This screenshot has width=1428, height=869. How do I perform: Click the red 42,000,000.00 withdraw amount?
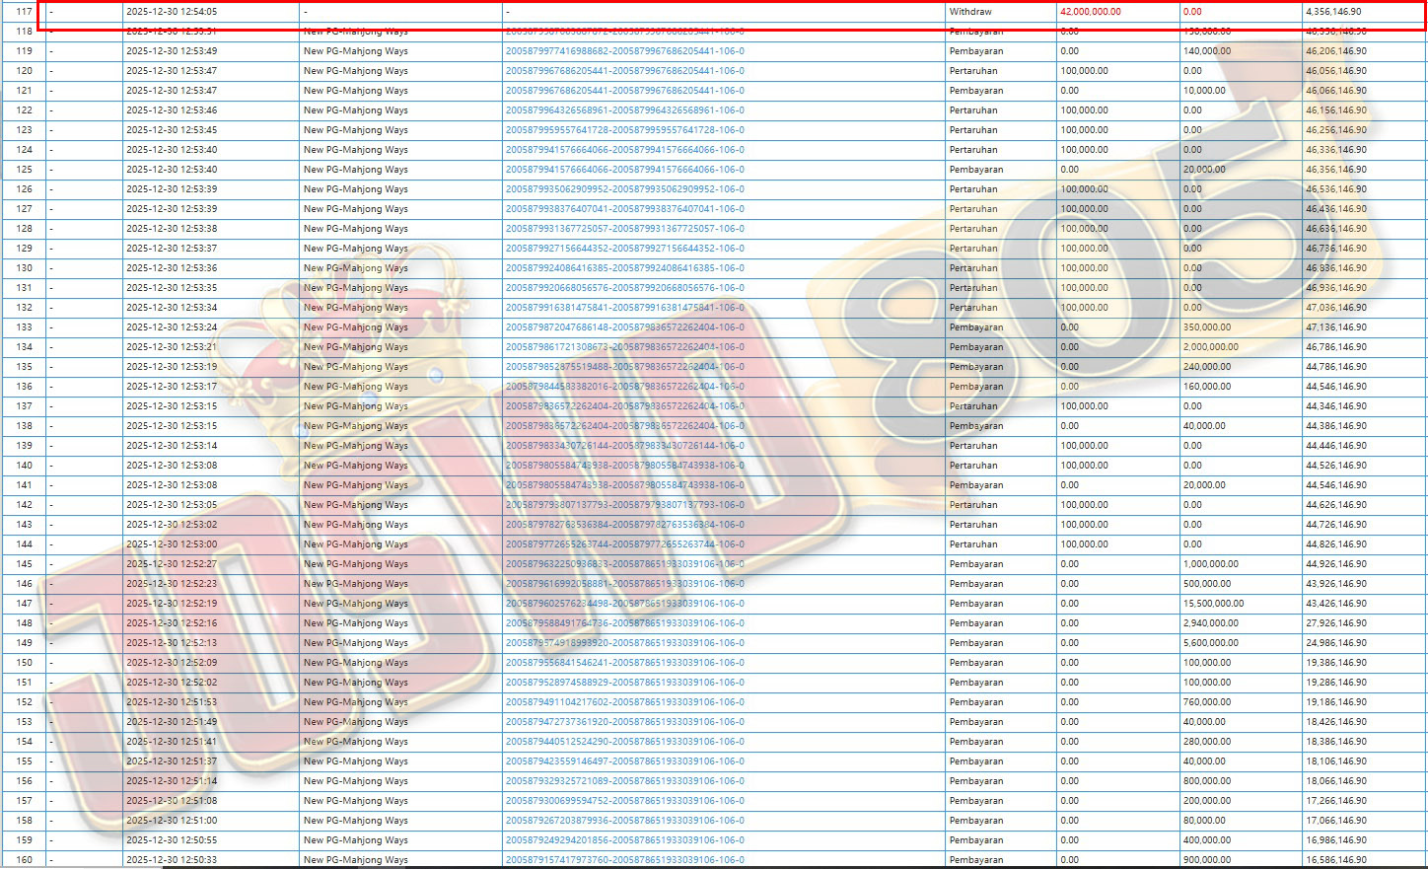[1090, 12]
